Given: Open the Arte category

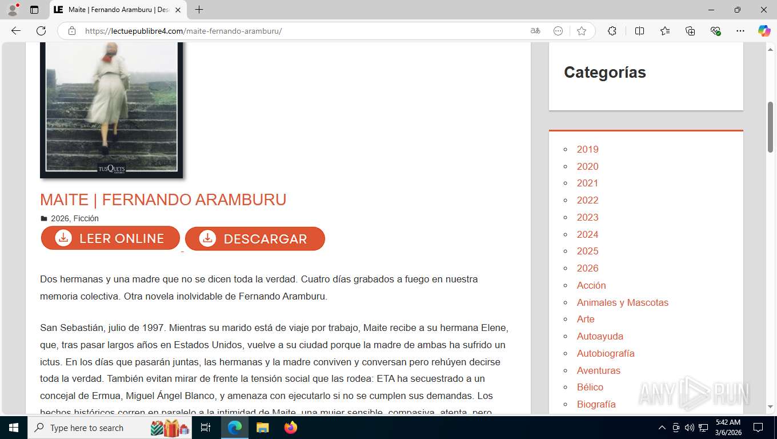Looking at the screenshot, I should coord(586,319).
